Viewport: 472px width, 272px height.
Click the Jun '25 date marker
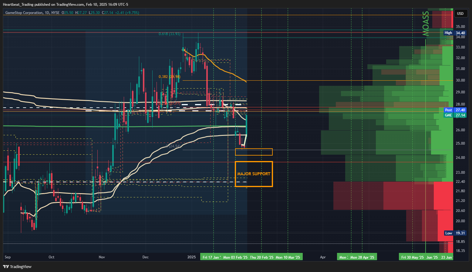click(x=432, y=257)
